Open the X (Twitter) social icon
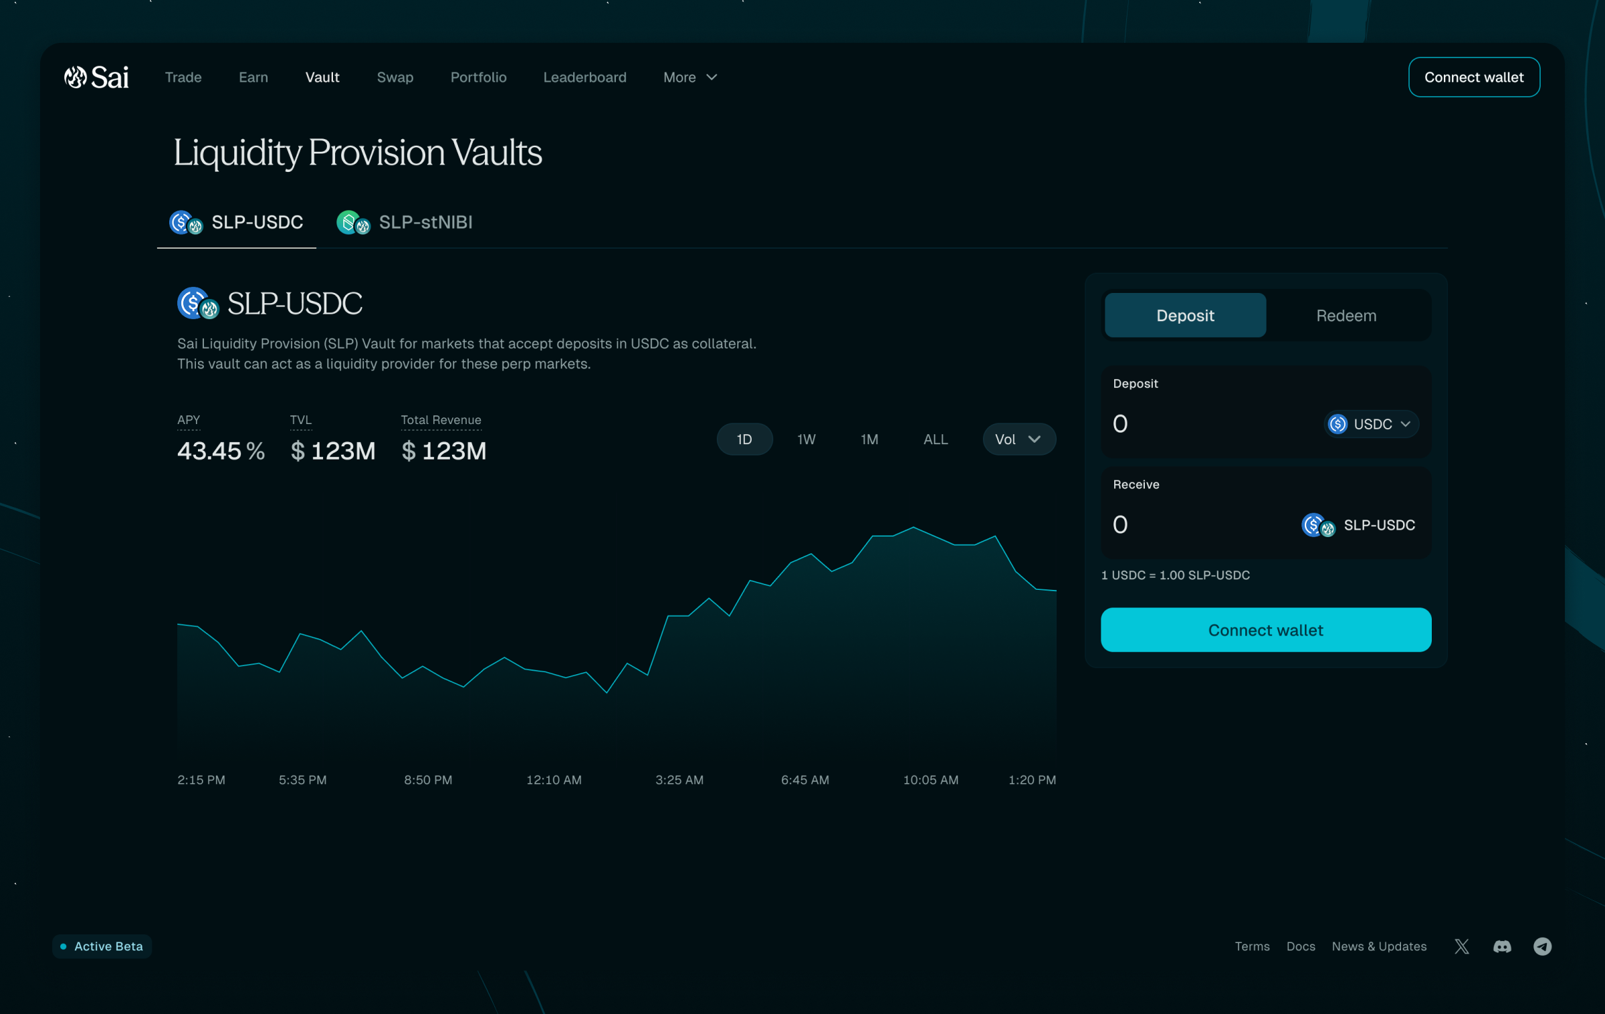Screen dimensions: 1605x1014 1462,946
